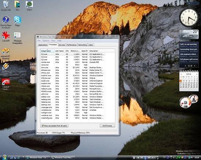201x160 pixels.
Task: Click the feed gadget down arrow
Action: coord(194,66)
